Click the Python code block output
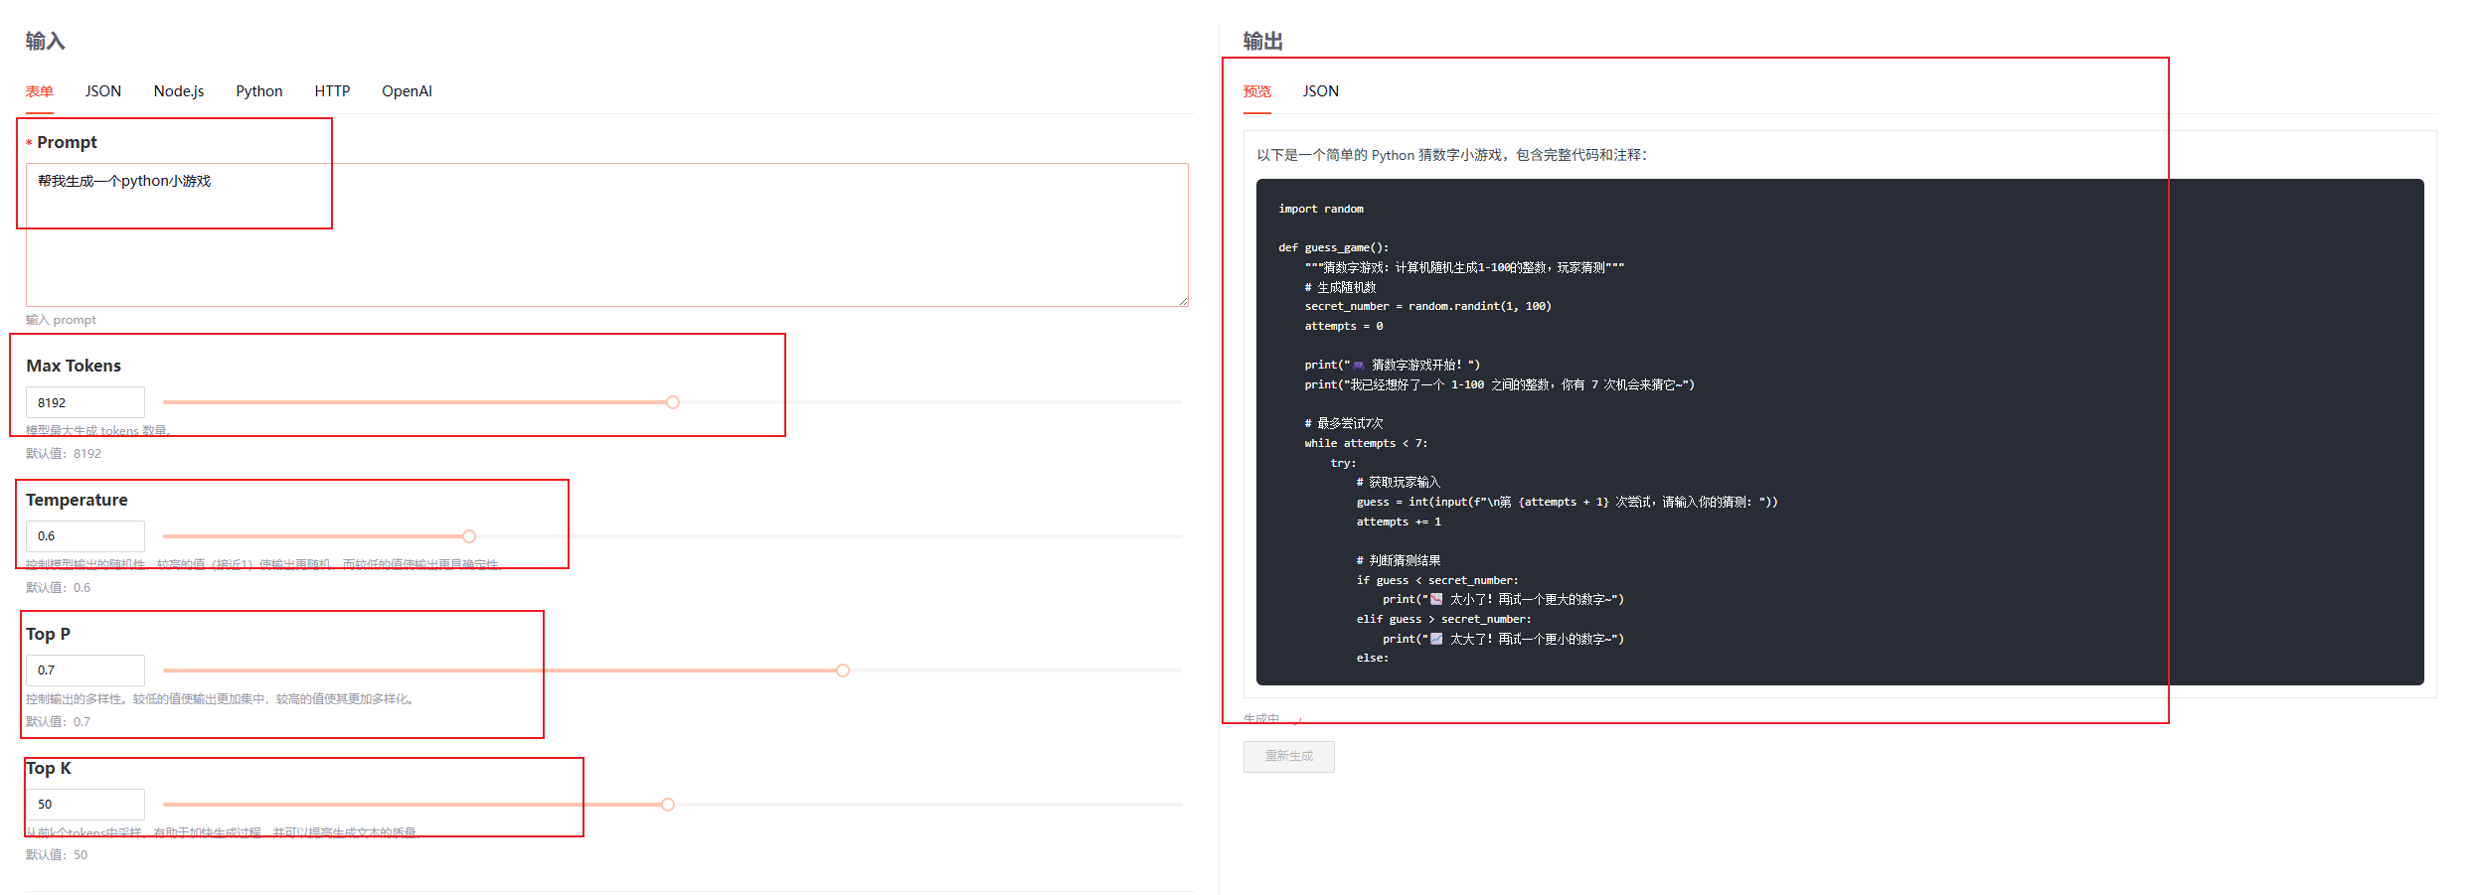2483x895 pixels. coord(1839,432)
